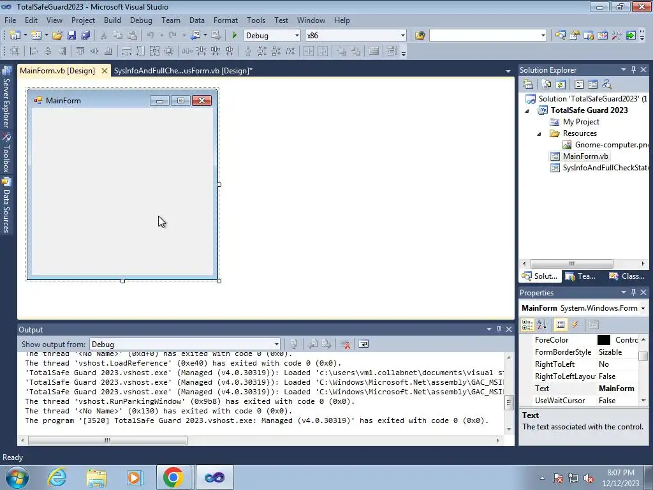Image resolution: width=653 pixels, height=490 pixels.
Task: Click the Output horizontal scrollbar thumb
Action: pos(107,440)
